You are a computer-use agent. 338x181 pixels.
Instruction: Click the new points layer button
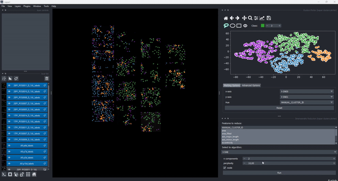coord(4,79)
